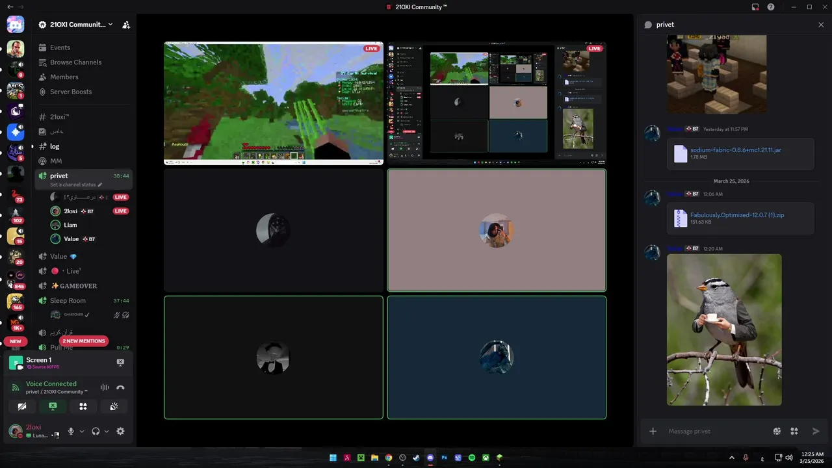Close the privet chat panel
Viewport: 832px width, 468px height.
click(x=821, y=25)
